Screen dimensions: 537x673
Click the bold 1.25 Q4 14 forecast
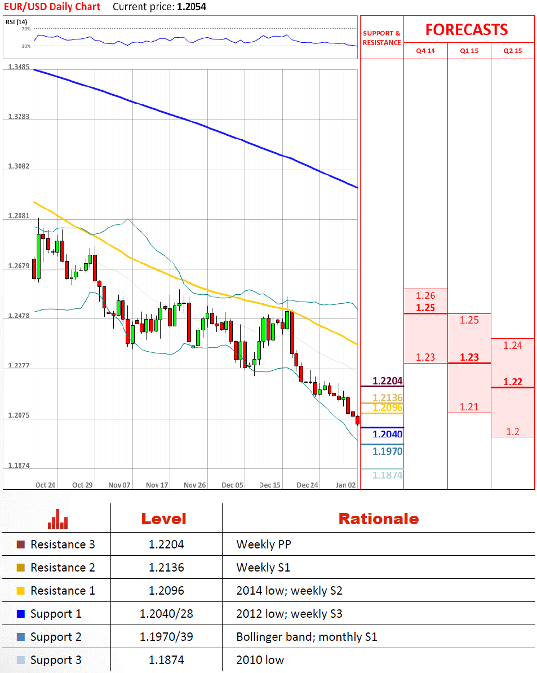[425, 308]
